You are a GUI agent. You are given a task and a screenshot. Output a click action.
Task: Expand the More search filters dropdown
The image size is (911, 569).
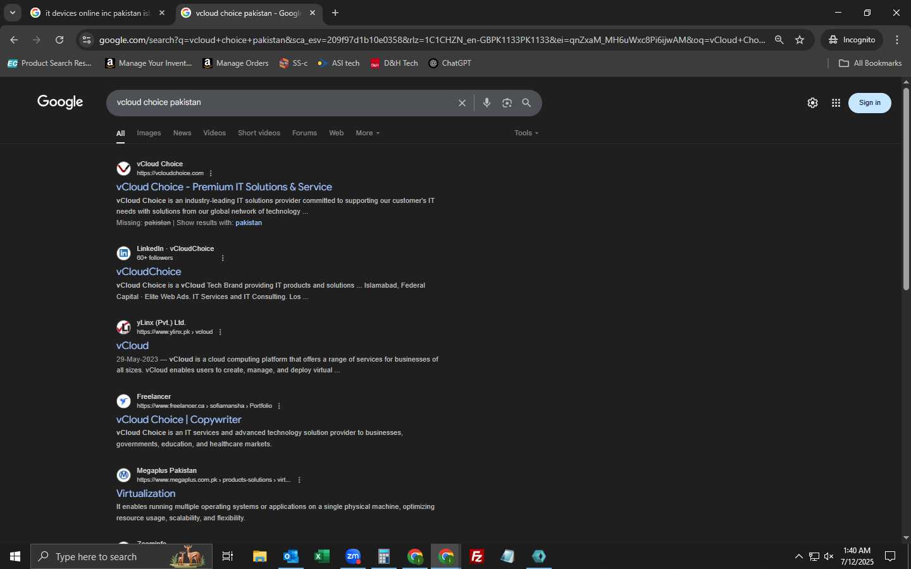[x=368, y=133]
